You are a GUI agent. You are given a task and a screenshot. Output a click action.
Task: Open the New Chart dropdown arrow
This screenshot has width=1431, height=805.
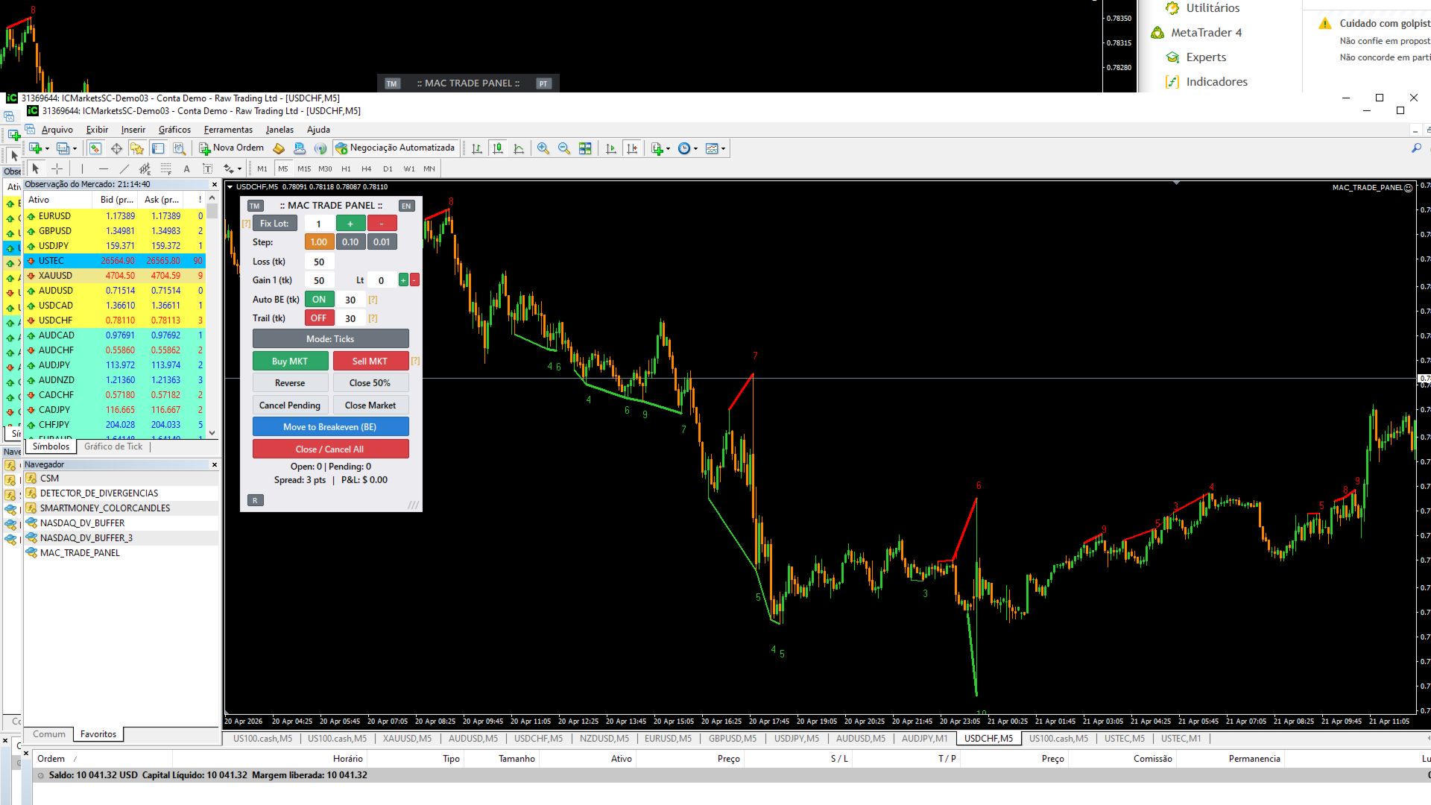pyautogui.click(x=47, y=148)
